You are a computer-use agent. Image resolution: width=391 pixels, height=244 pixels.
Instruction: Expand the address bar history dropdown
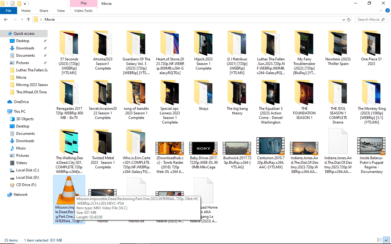point(344,20)
